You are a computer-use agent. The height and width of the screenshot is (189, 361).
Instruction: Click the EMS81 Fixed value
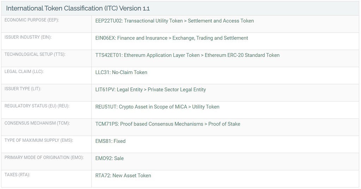coord(110,141)
